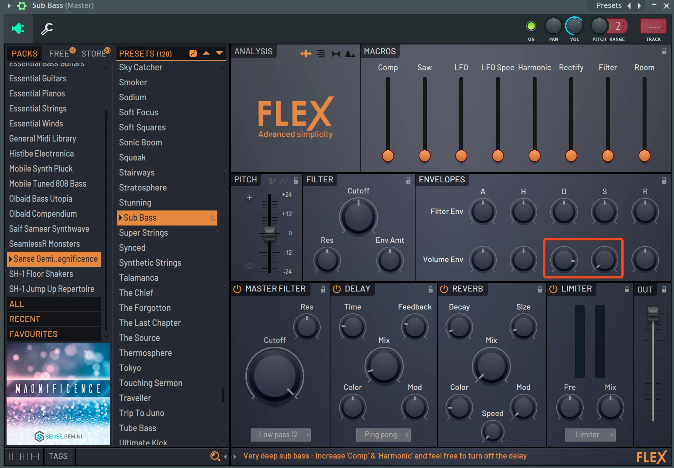Select next preset from title bar Presets arrow

coord(639,6)
